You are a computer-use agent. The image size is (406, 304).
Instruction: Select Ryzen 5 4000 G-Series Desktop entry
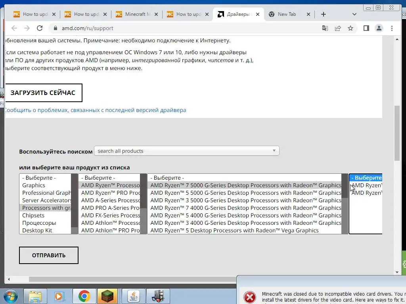coord(245,215)
